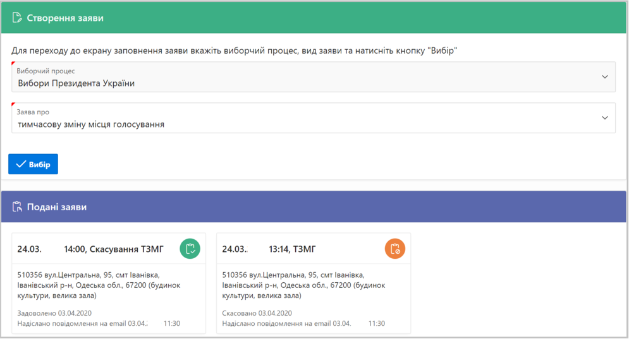The height and width of the screenshot is (339, 629).
Task: Expand the Виборчий процес dropdown arrow
Action: tap(604, 77)
